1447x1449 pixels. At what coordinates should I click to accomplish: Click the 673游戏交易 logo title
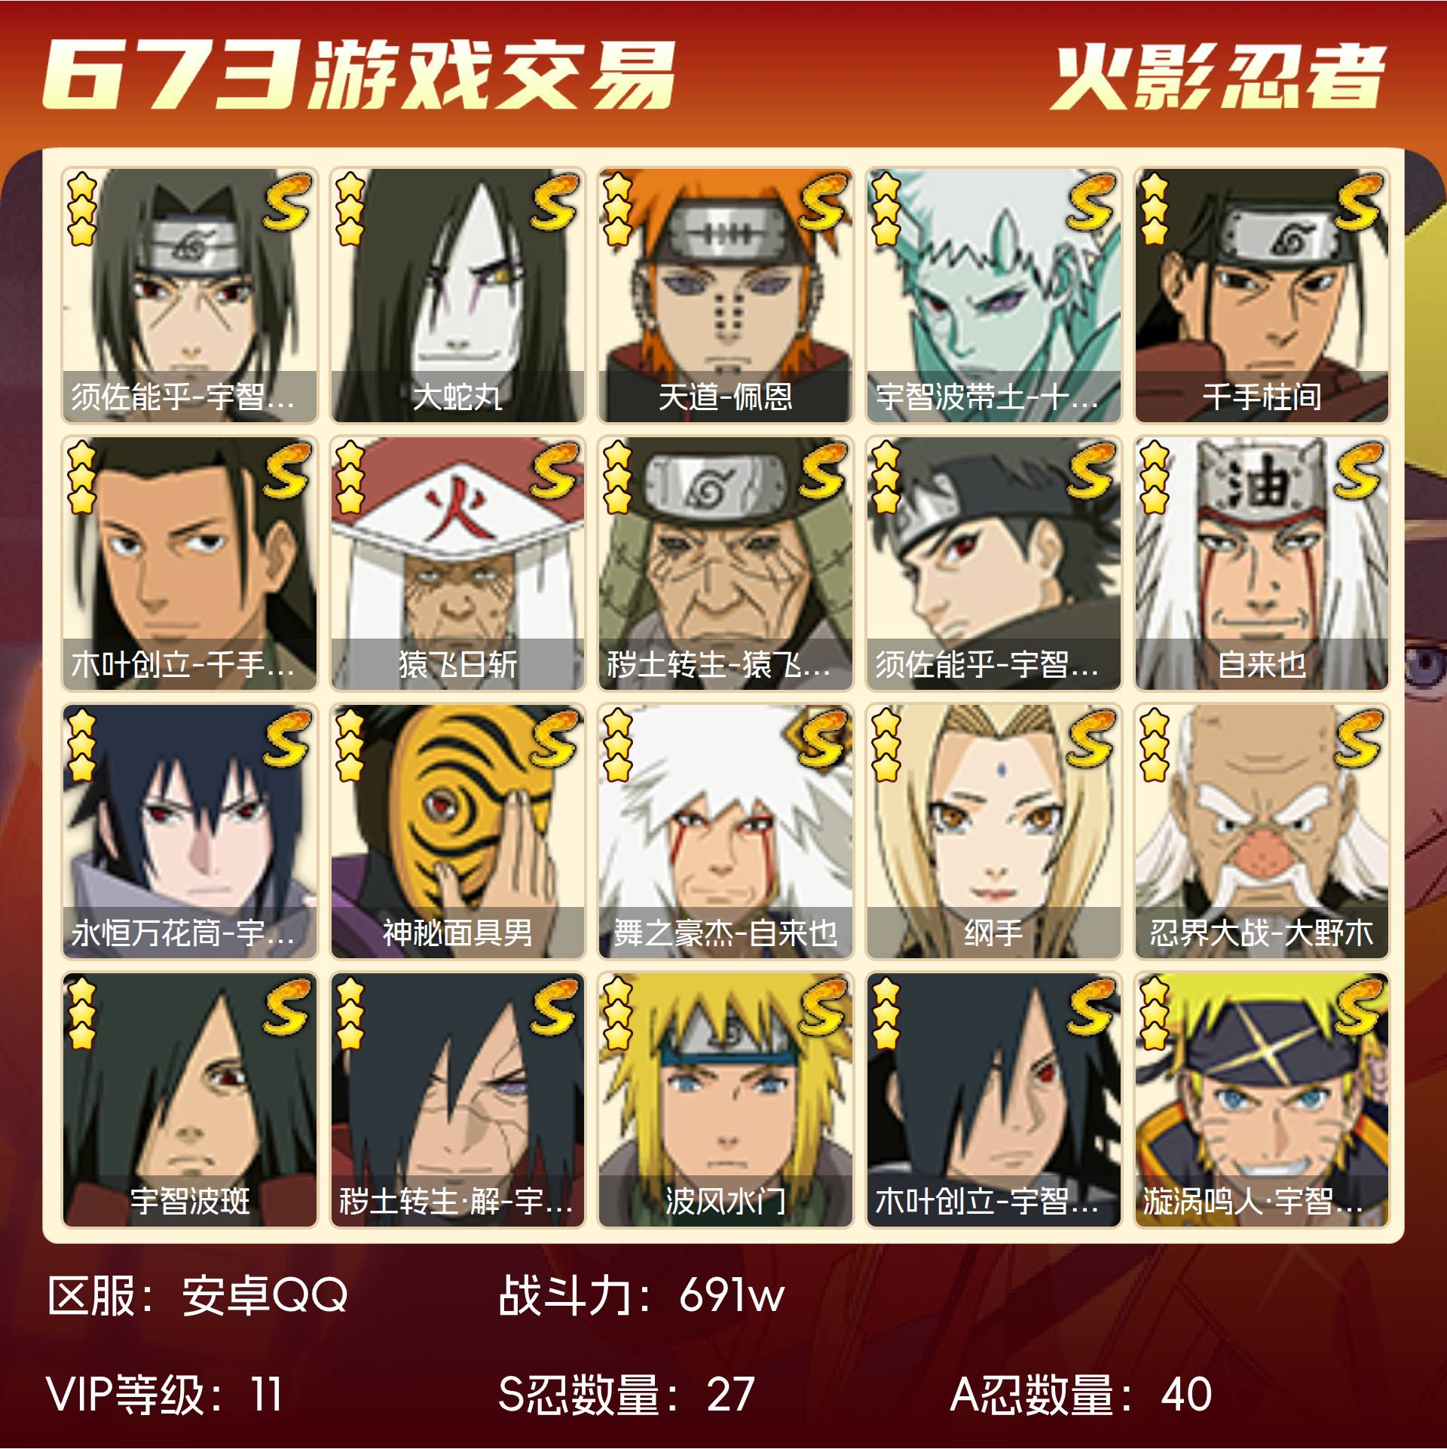click(358, 74)
